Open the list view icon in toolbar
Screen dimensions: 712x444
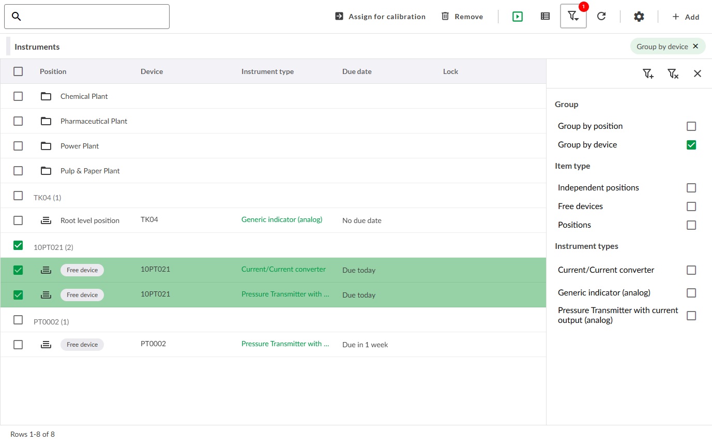(x=545, y=17)
